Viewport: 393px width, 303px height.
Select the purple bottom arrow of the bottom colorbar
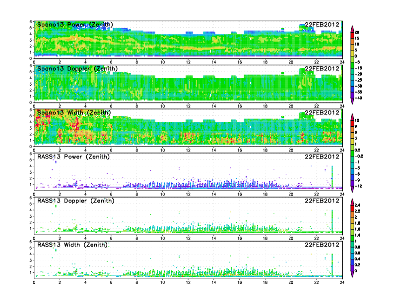pyautogui.click(x=352, y=274)
